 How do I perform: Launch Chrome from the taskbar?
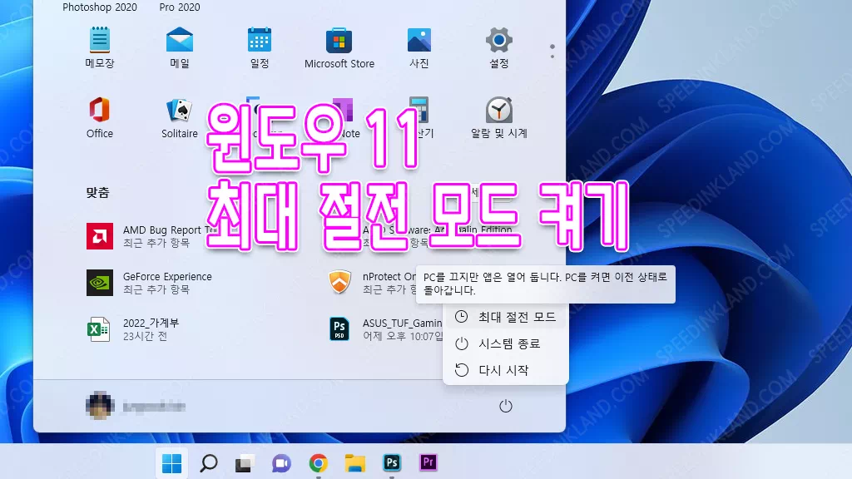[318, 462]
